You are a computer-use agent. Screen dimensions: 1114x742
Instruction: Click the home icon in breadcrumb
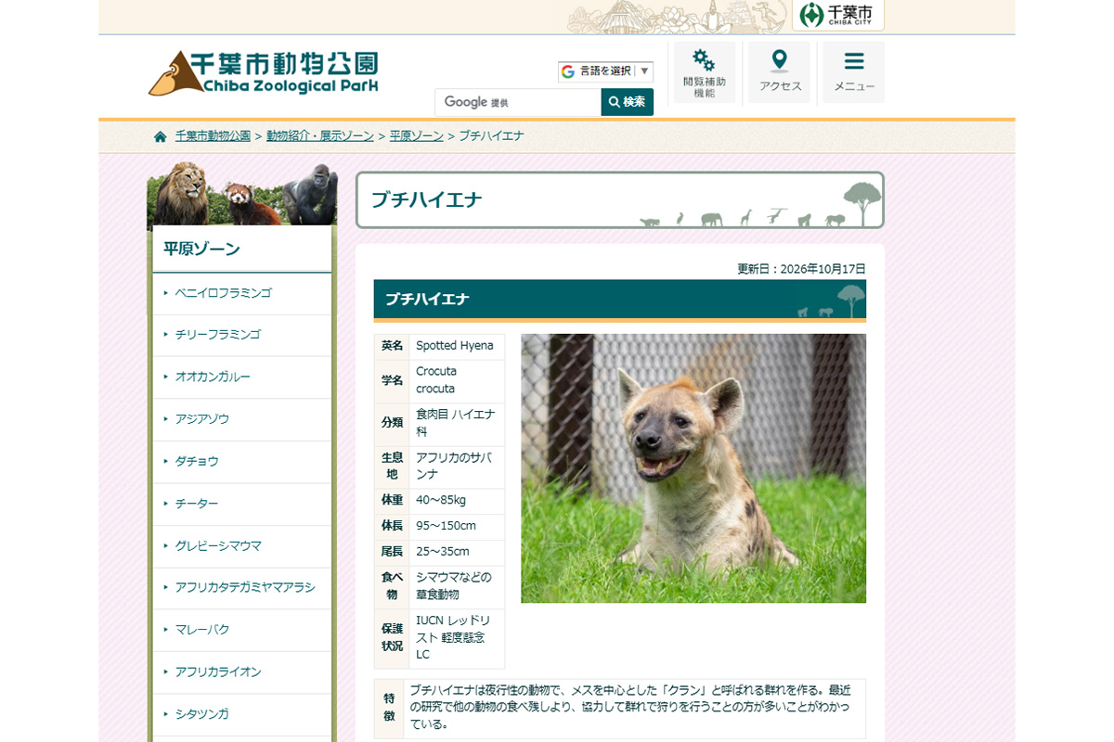tap(161, 136)
